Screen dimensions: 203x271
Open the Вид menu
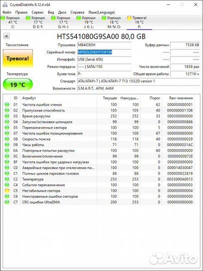coord(51,13)
